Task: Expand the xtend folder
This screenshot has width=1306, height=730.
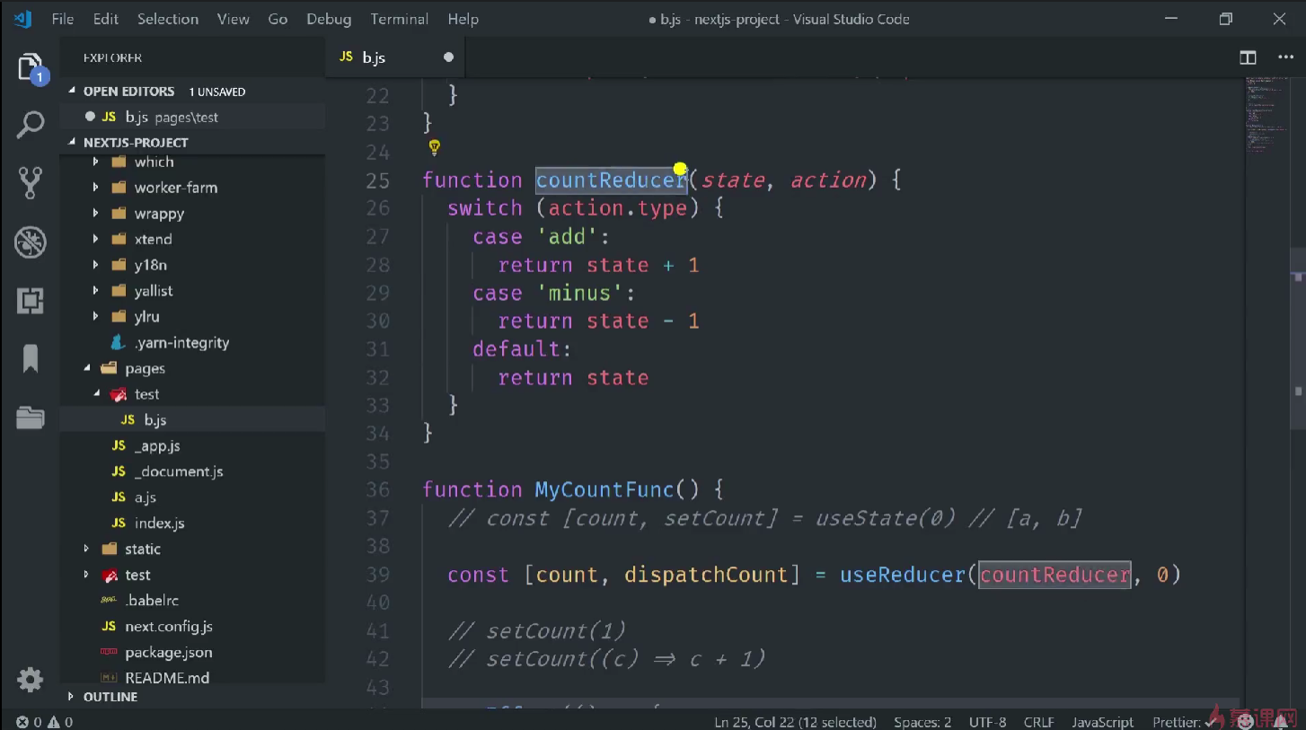Action: pos(153,240)
